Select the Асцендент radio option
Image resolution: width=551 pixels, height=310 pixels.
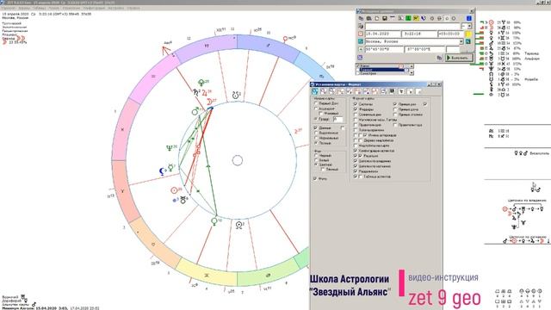coord(316,108)
